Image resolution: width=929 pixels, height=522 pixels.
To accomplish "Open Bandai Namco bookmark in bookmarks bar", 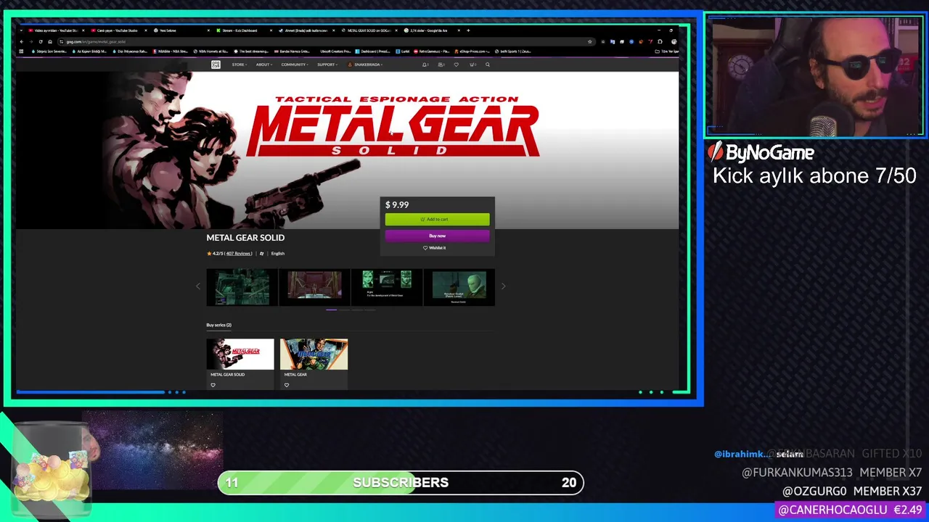I will coord(292,51).
